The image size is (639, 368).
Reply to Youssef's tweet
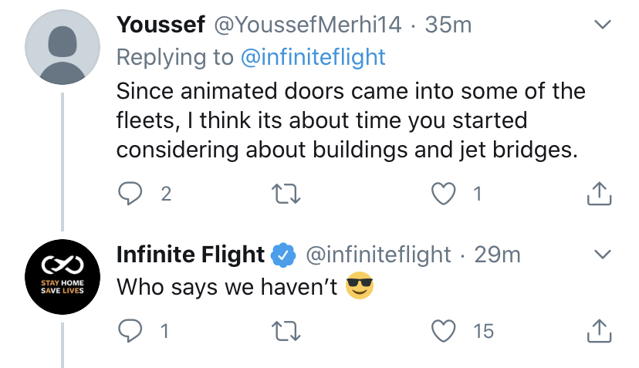point(130,194)
